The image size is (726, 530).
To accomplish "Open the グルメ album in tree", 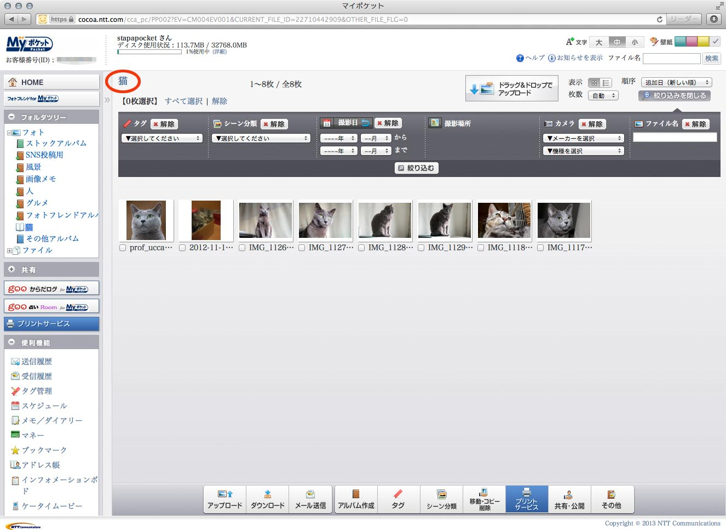I will (37, 203).
